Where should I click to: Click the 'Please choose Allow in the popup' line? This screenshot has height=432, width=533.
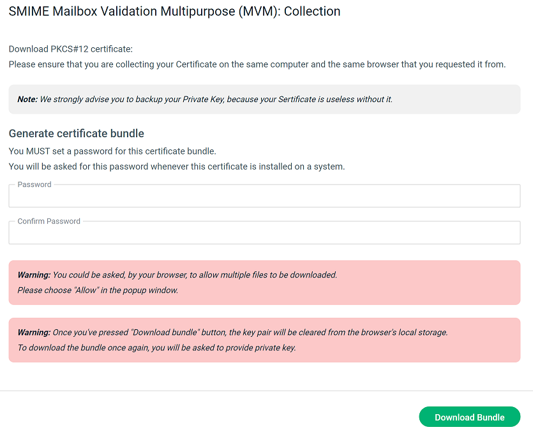(x=98, y=290)
